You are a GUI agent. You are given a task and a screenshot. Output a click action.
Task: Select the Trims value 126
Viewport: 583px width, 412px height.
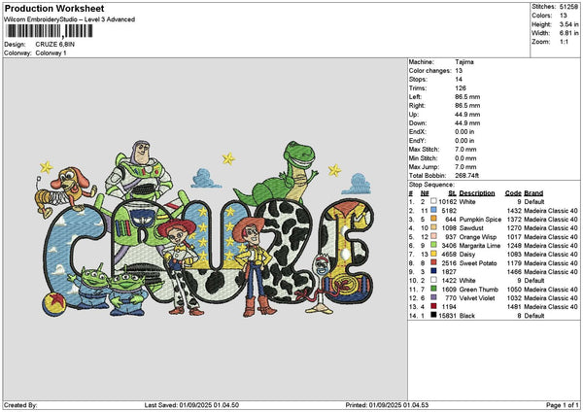461,88
